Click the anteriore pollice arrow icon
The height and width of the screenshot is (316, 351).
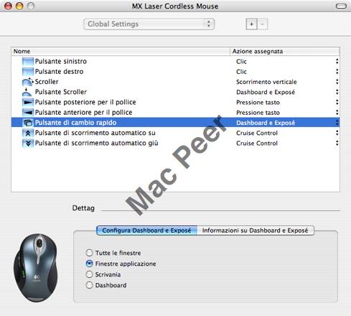[28, 112]
